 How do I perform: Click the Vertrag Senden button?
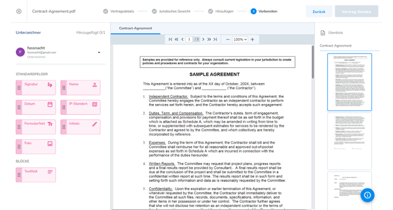(x=356, y=11)
